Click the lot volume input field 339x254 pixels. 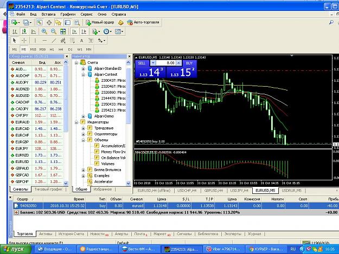click(x=166, y=63)
